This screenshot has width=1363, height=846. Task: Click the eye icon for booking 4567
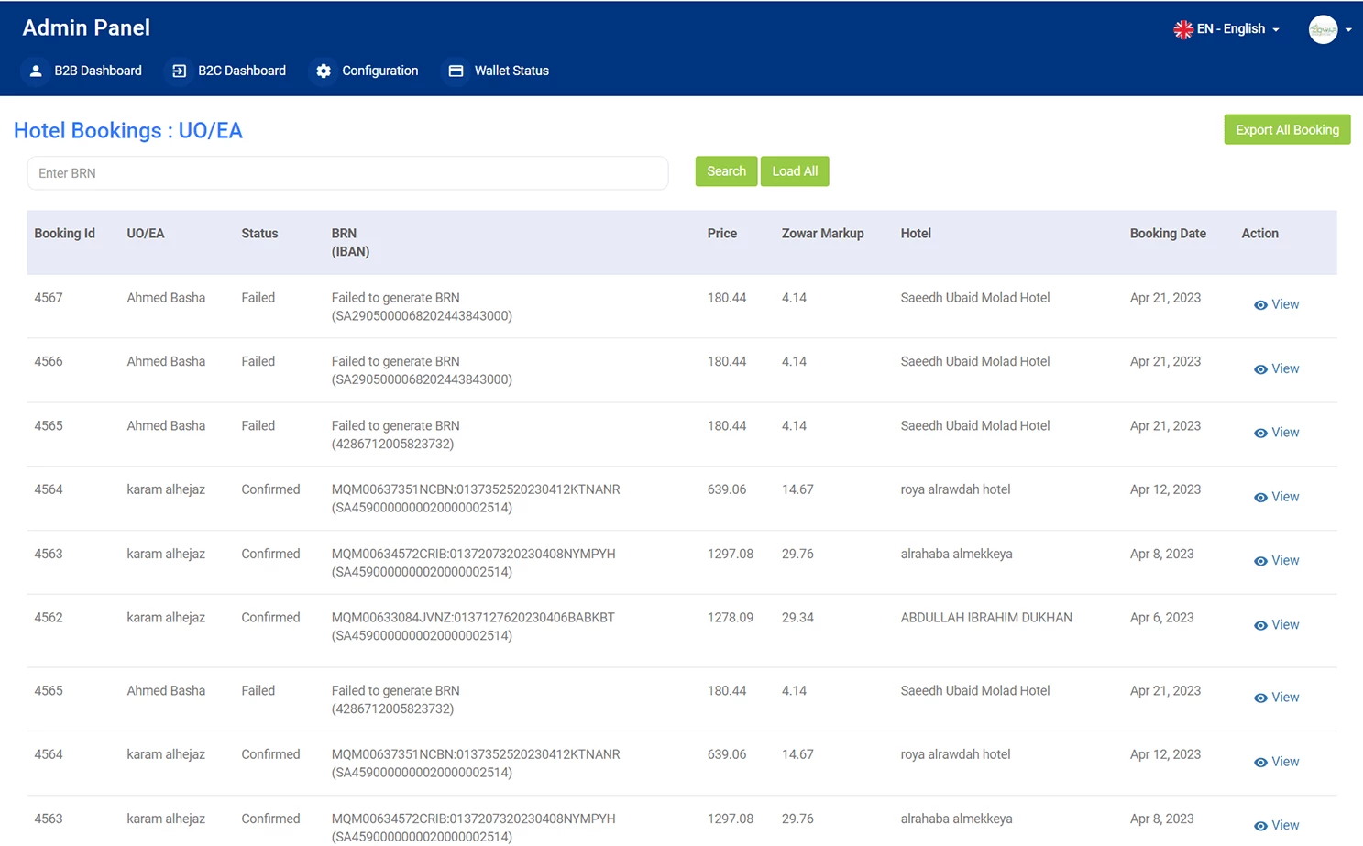1259,303
